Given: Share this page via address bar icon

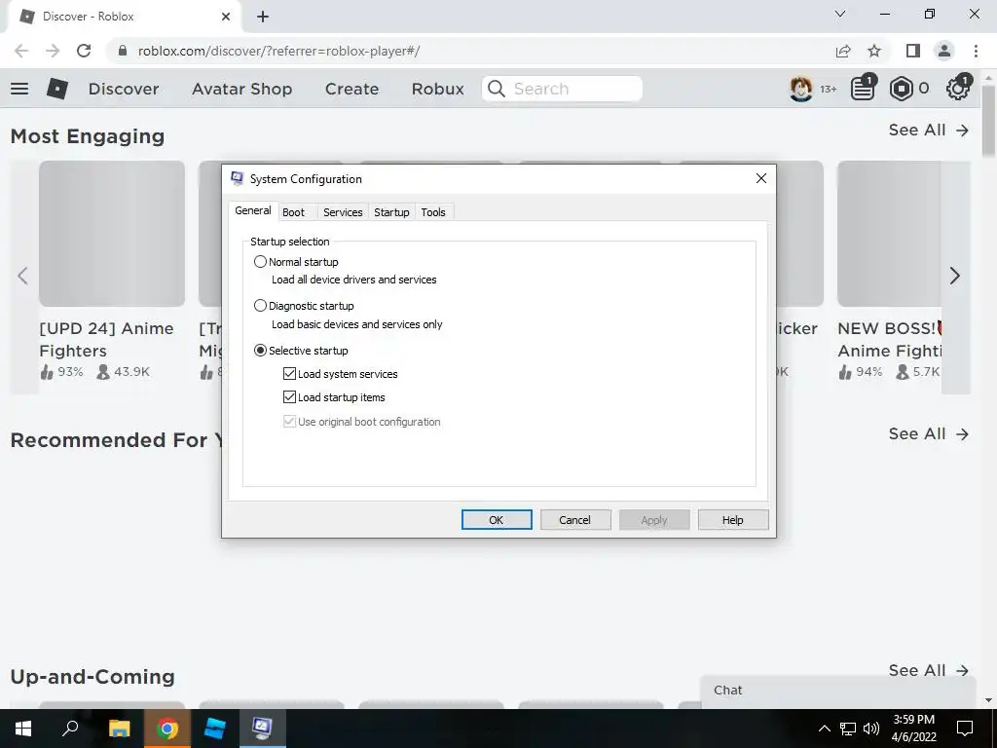Looking at the screenshot, I should pos(843,51).
